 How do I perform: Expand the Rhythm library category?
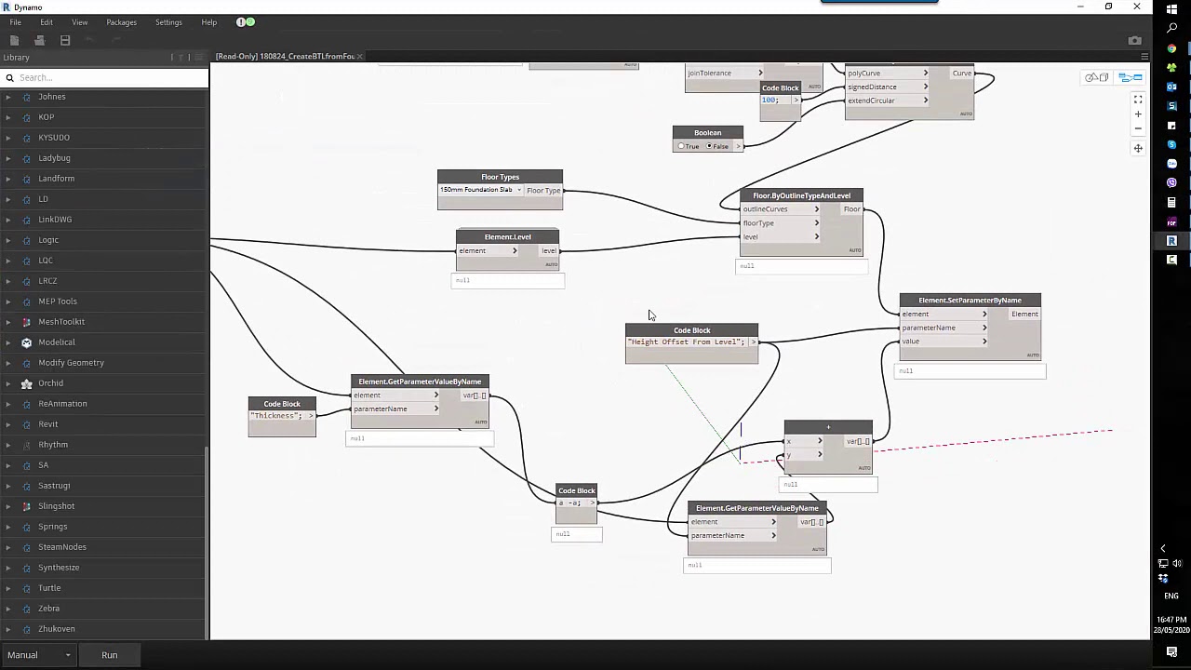click(x=8, y=445)
